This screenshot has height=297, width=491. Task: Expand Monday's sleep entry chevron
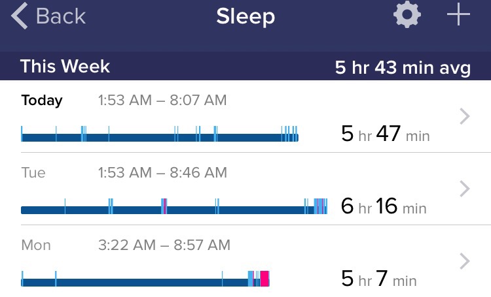pyautogui.click(x=465, y=261)
